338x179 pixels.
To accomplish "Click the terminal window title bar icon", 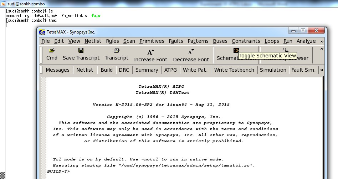I will coord(3,4).
